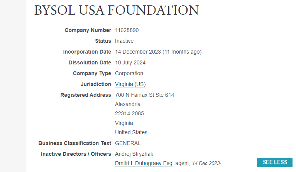Click the 14 December 2023 incorporation date
Viewport: 296px width, 172px height.
[138, 52]
